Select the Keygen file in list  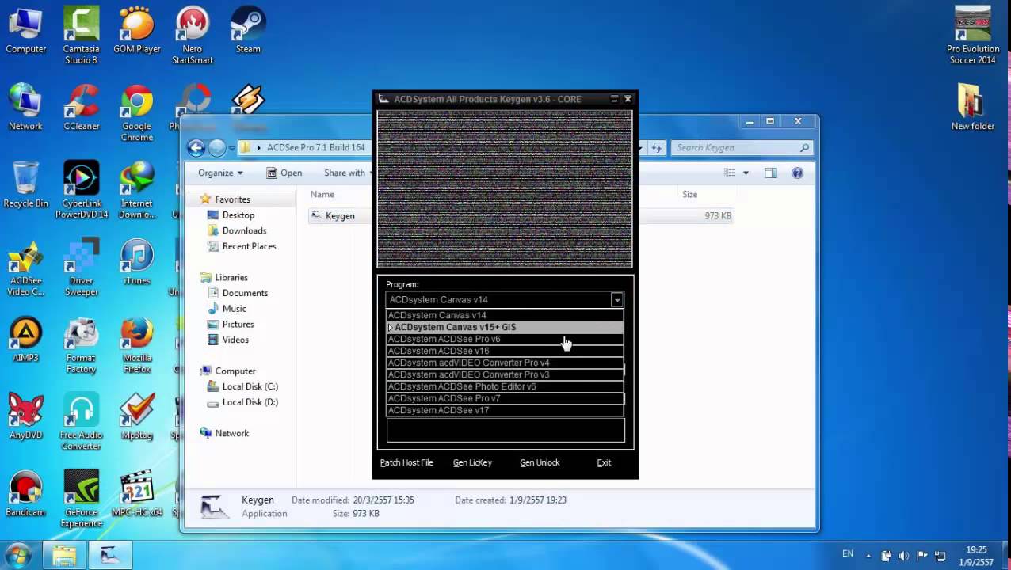340,215
